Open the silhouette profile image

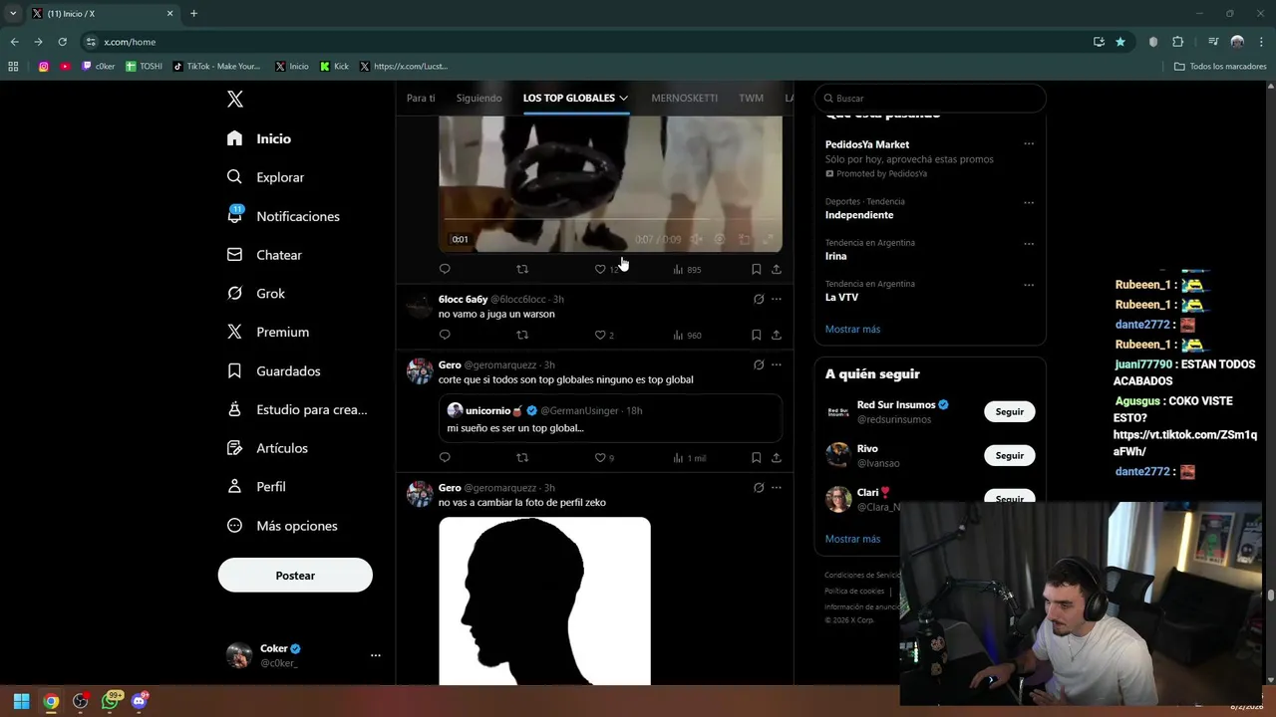tap(544, 600)
